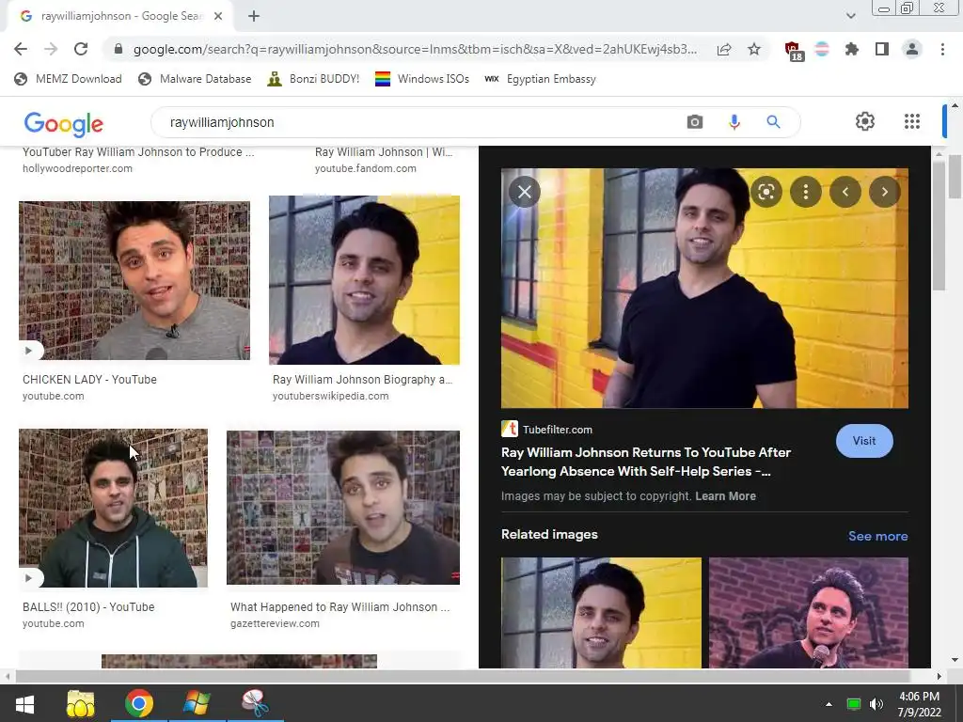Open Windows ISOs bookmark
The width and height of the screenshot is (963, 722).
422,79
